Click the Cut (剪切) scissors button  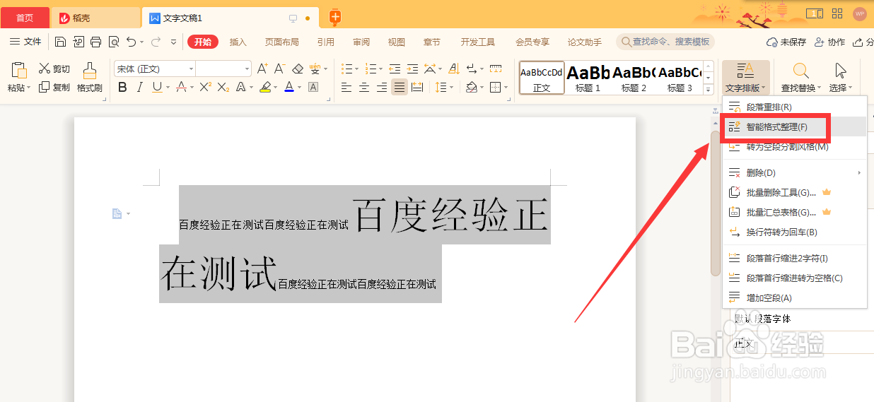point(54,69)
